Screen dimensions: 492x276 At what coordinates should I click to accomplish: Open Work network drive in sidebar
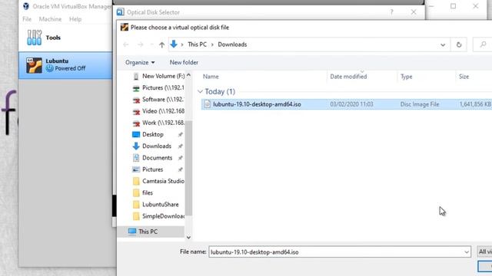[158, 123]
